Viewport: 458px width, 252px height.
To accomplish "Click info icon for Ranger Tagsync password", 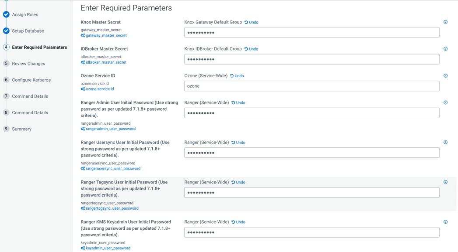I will click(445, 182).
